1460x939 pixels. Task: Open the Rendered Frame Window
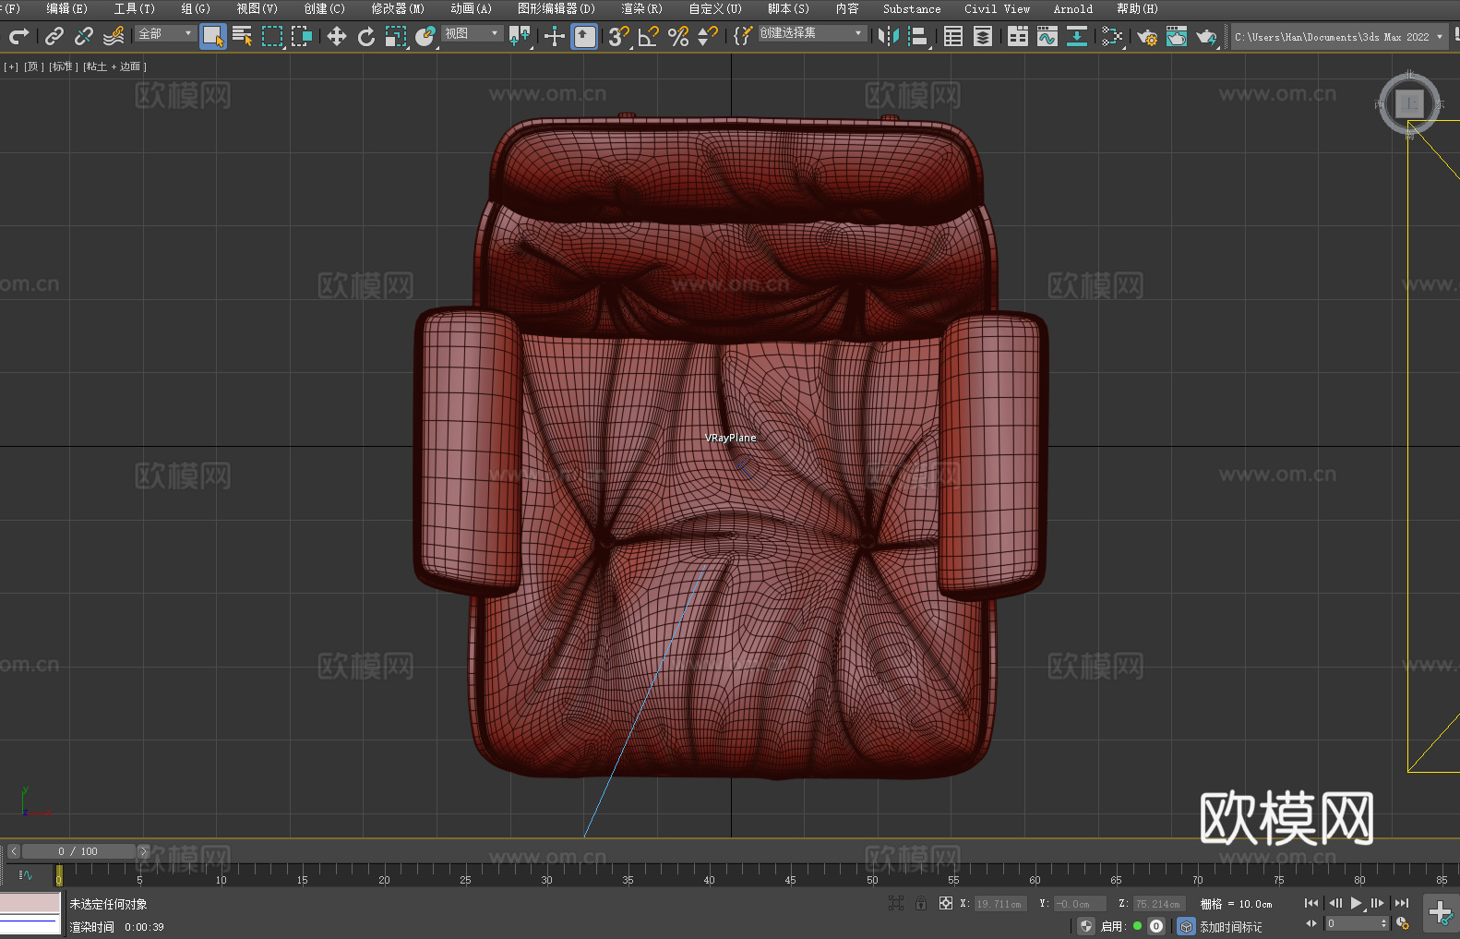(1177, 36)
